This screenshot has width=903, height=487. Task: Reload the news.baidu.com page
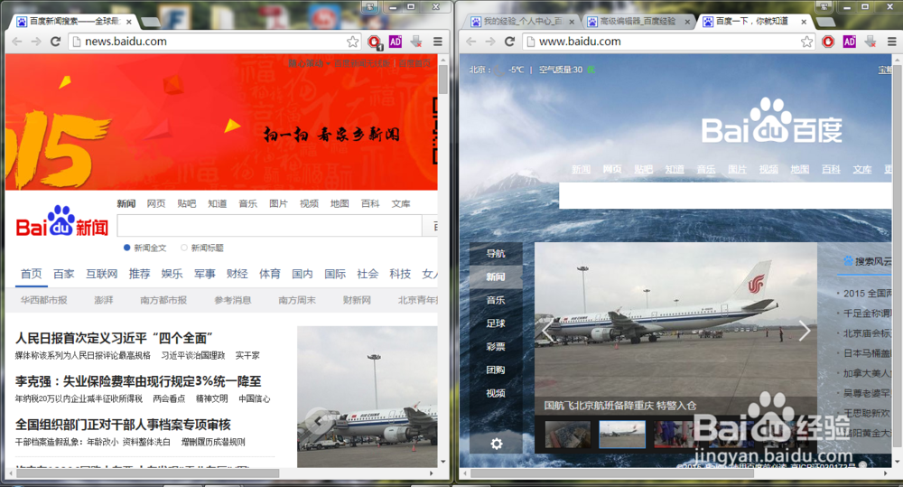coord(55,42)
